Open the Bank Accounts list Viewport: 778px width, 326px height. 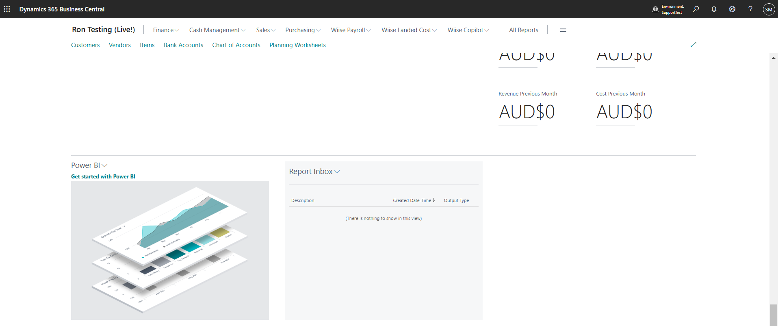[183, 45]
